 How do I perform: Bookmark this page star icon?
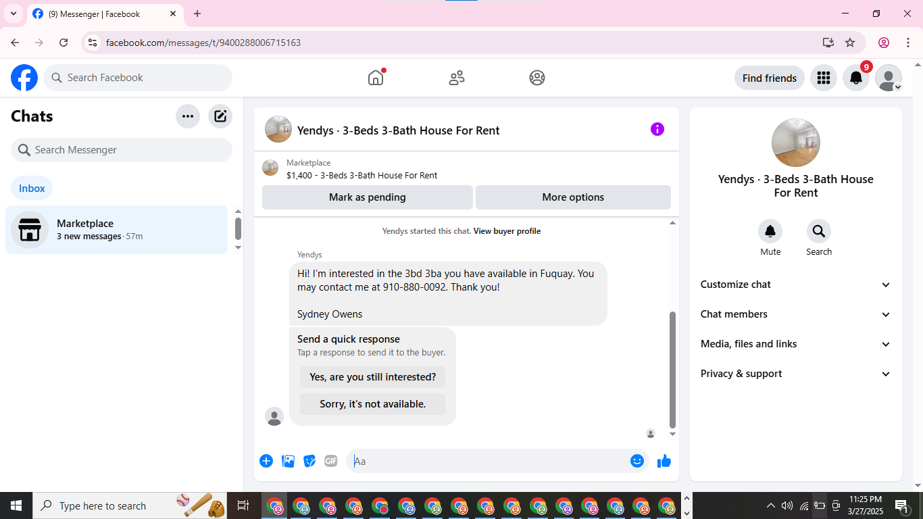click(x=850, y=43)
